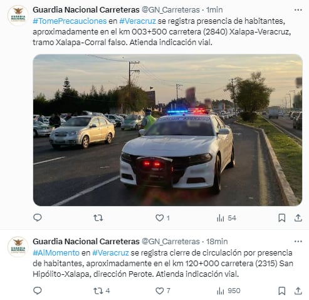View analytics showing 950 views
The image size is (309, 300).
228,291
